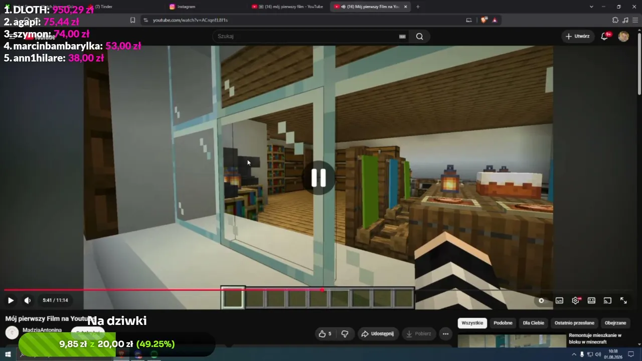Open the taskbar clock and date
642x361 pixels.
pyautogui.click(x=613, y=354)
